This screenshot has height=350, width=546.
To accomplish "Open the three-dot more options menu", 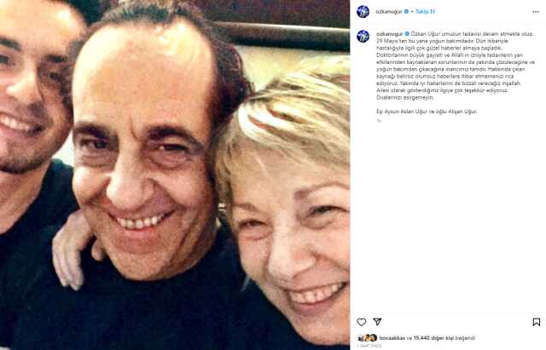I will point(536,12).
